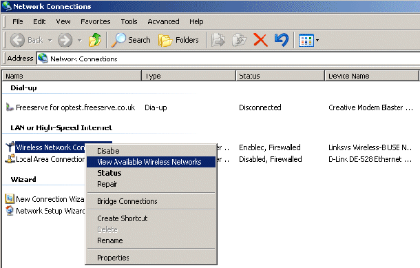Click the Forward arrow icon

[x=65, y=40]
